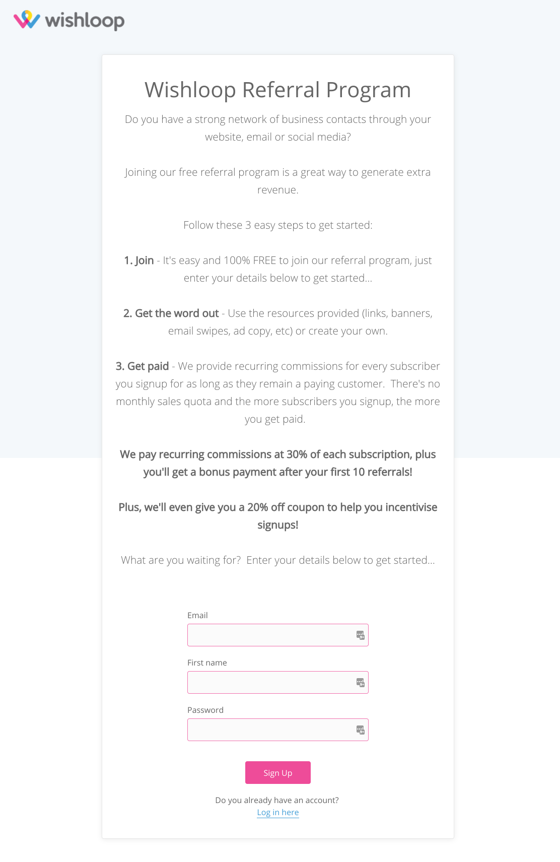Open the "Log in here" link
560x862 pixels.
tap(278, 812)
